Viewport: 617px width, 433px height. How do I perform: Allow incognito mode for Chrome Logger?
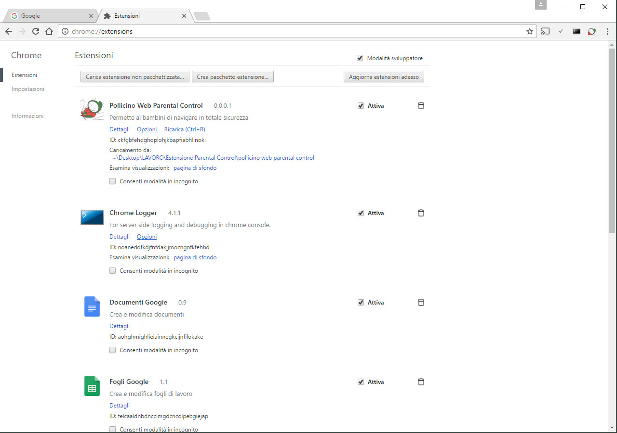[x=113, y=271]
